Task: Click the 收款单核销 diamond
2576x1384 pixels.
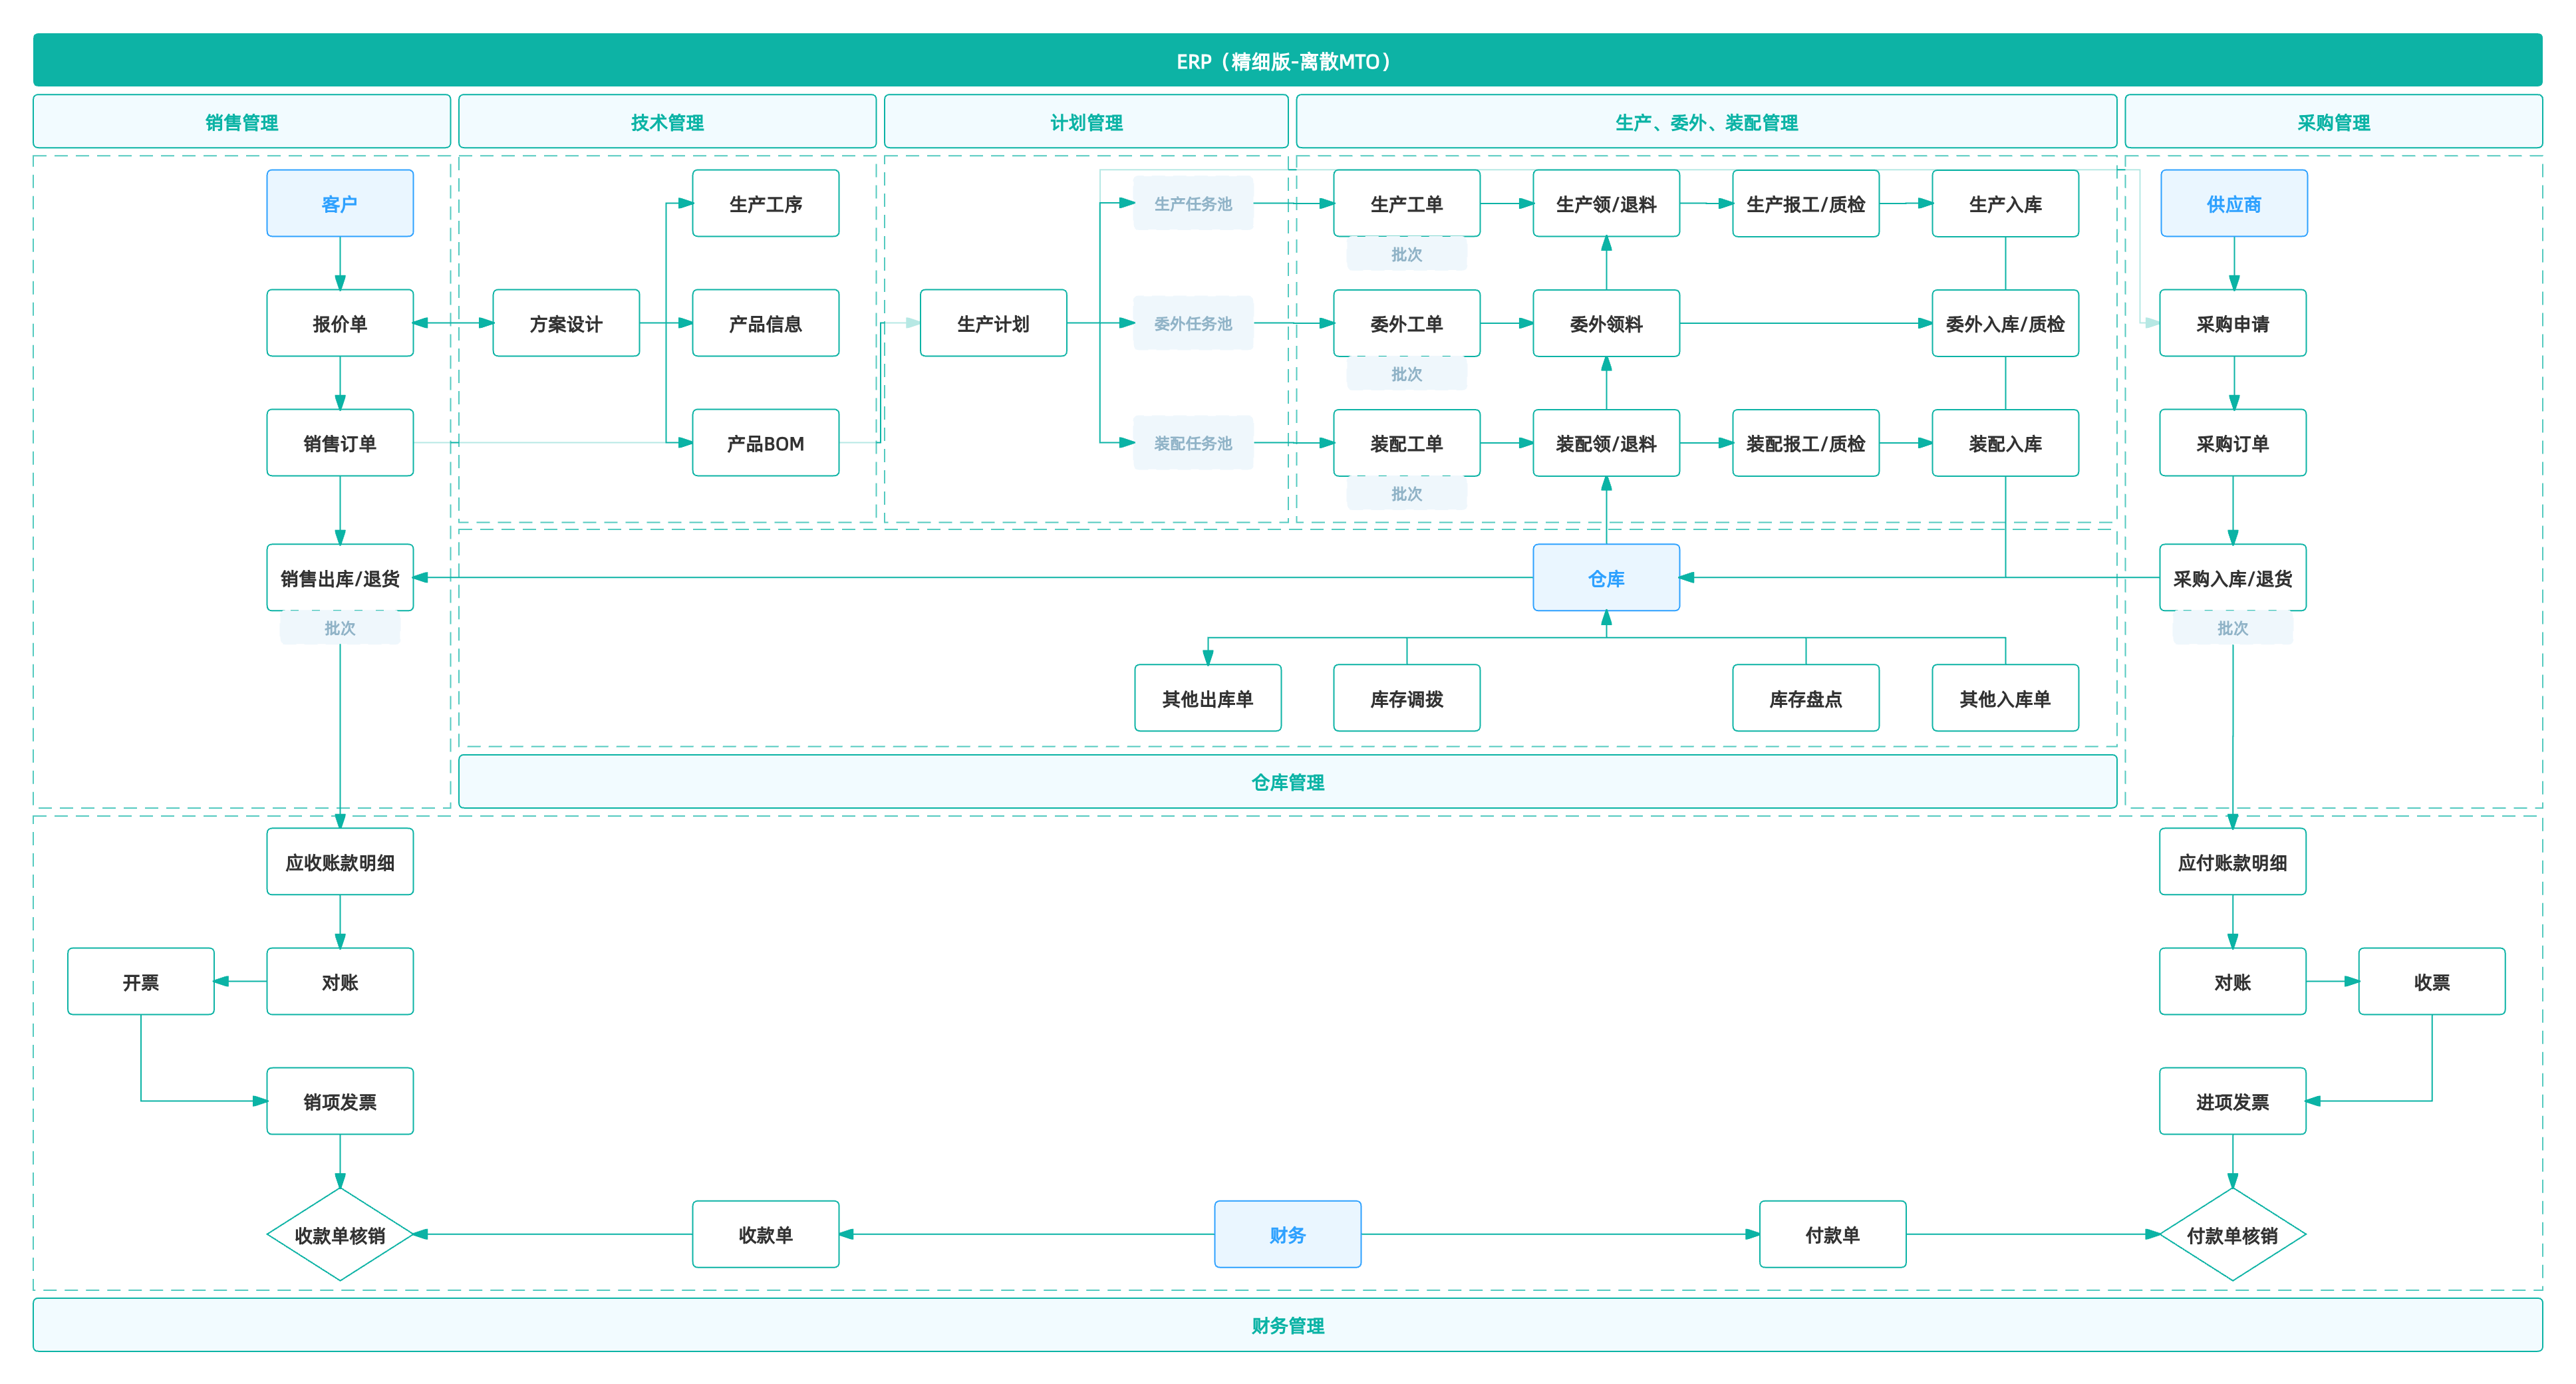Action: pos(340,1234)
